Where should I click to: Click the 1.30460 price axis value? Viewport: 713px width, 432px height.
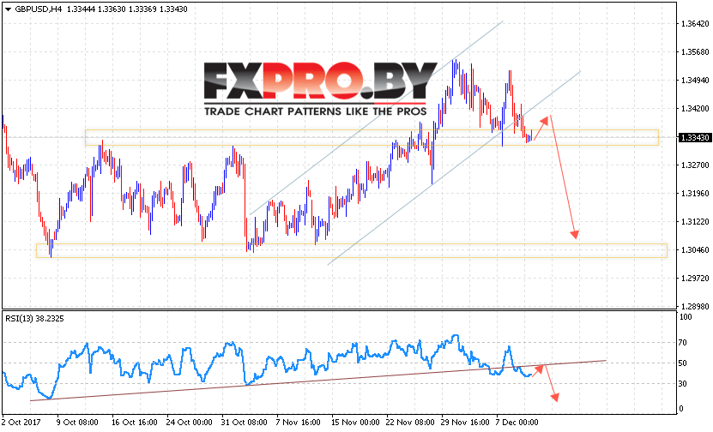(695, 249)
